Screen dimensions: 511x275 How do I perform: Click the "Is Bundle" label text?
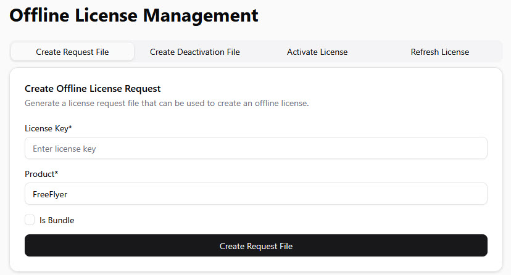(x=57, y=220)
